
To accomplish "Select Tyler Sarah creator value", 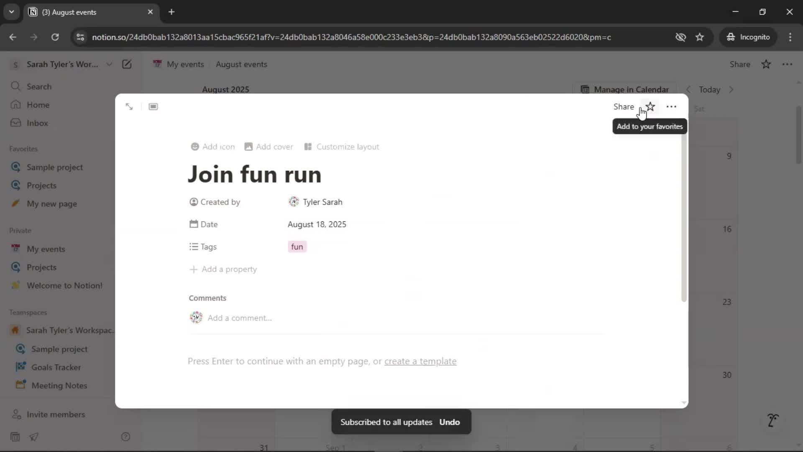I will (x=316, y=202).
